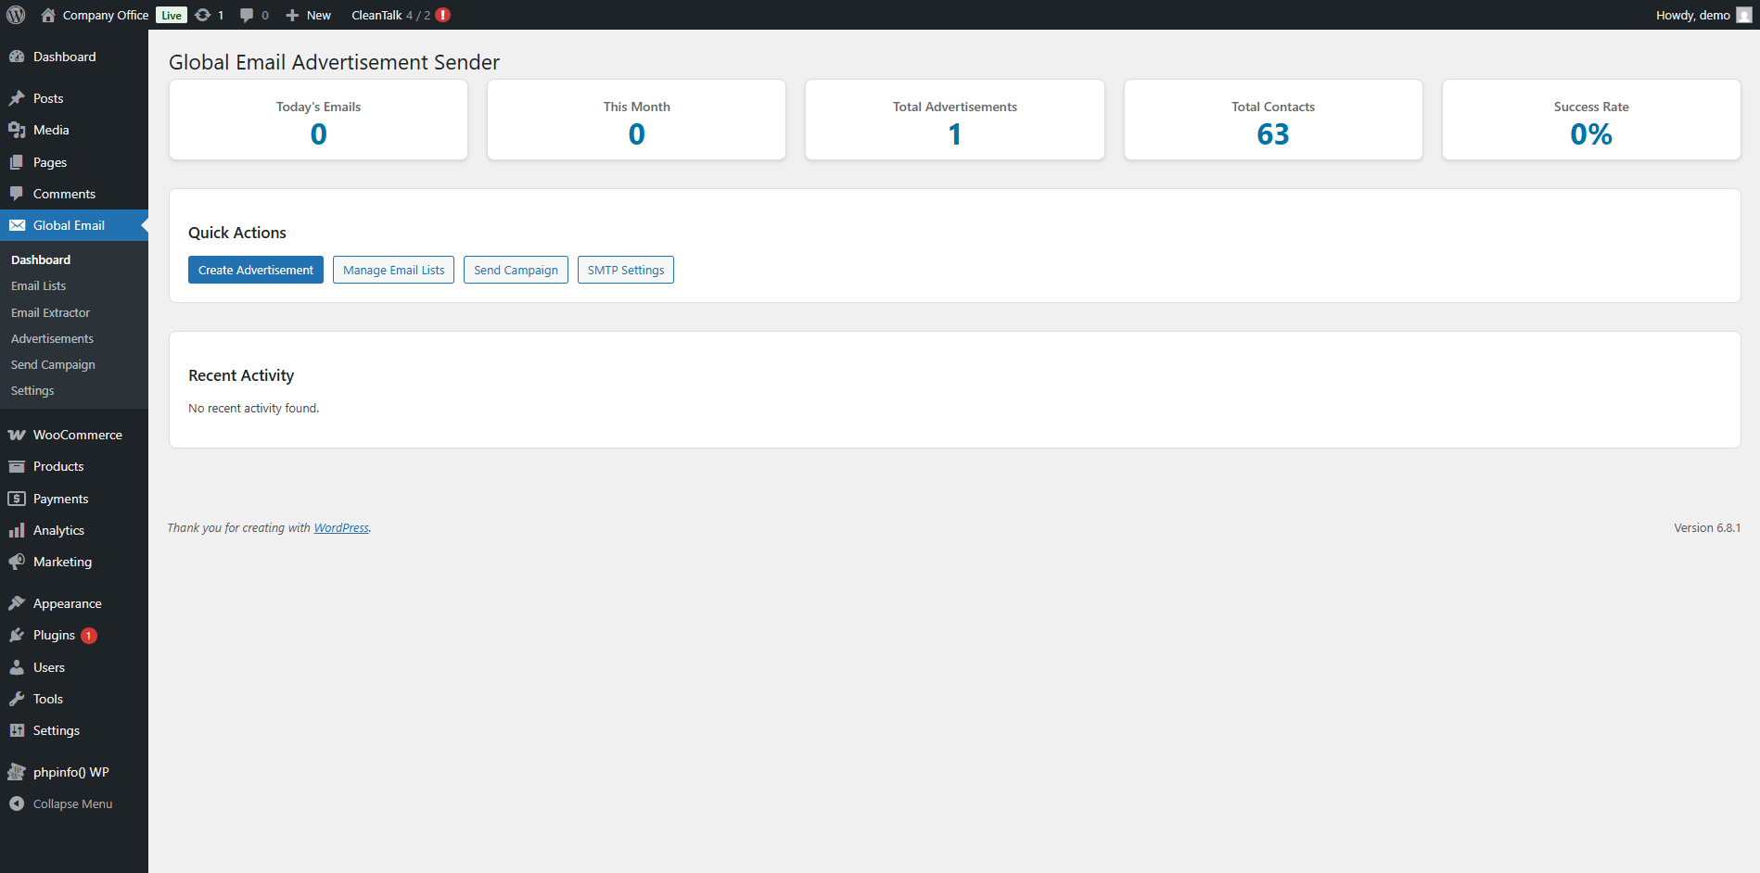Open the Email Extractor submenu item
The width and height of the screenshot is (1760, 873).
point(50,312)
